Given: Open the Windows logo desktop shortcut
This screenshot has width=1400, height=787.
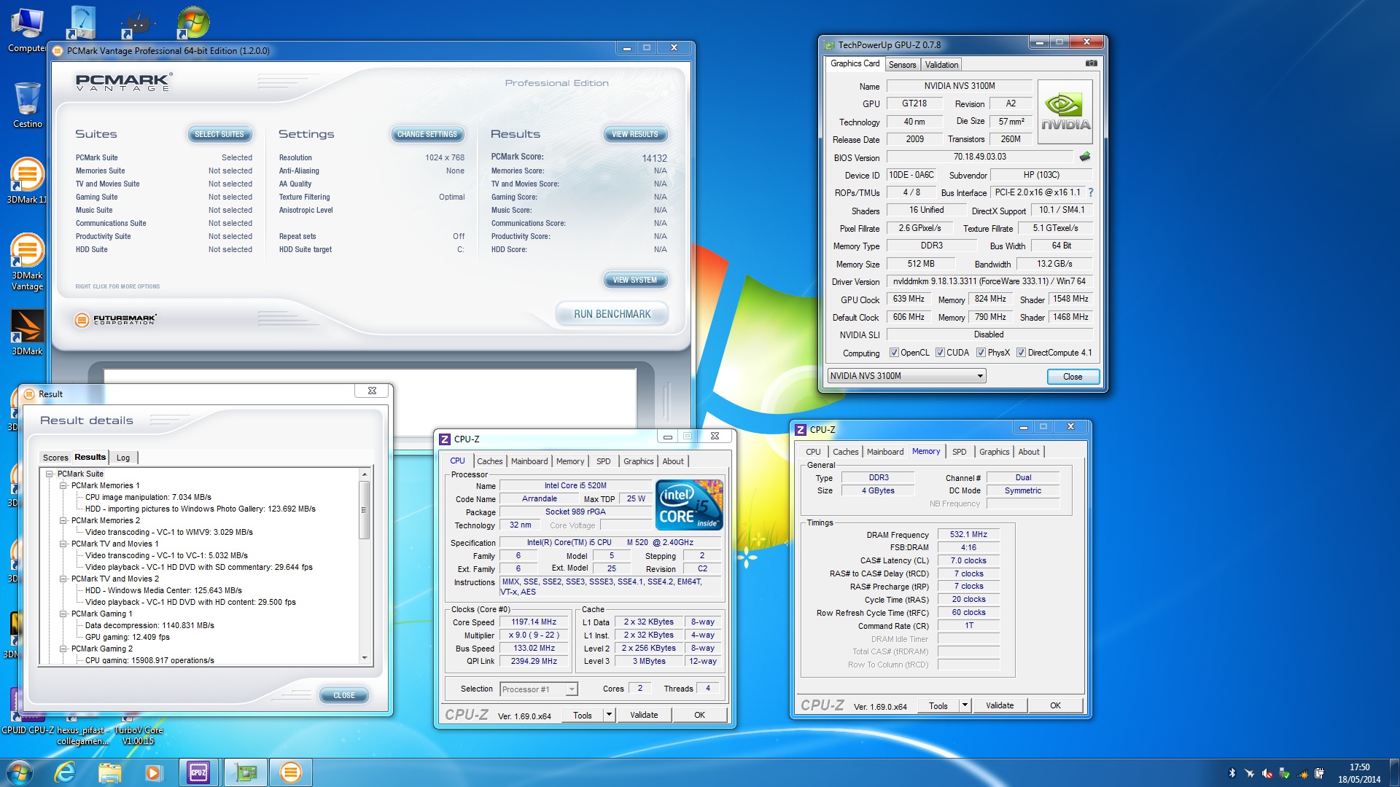Looking at the screenshot, I should (x=192, y=23).
